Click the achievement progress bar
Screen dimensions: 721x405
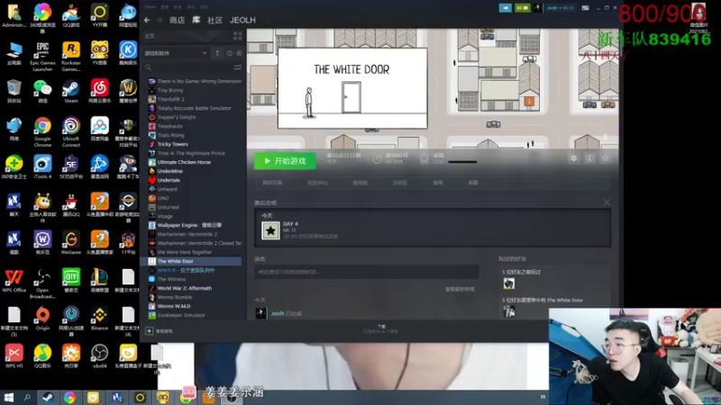(x=462, y=162)
